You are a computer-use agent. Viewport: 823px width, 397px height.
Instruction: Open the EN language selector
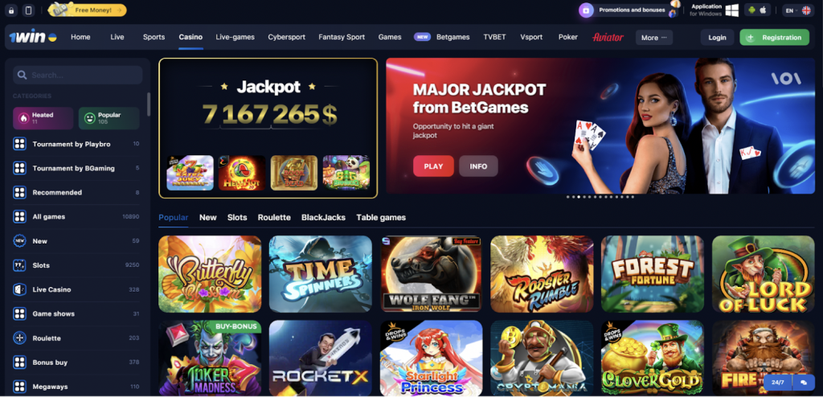[x=797, y=10]
